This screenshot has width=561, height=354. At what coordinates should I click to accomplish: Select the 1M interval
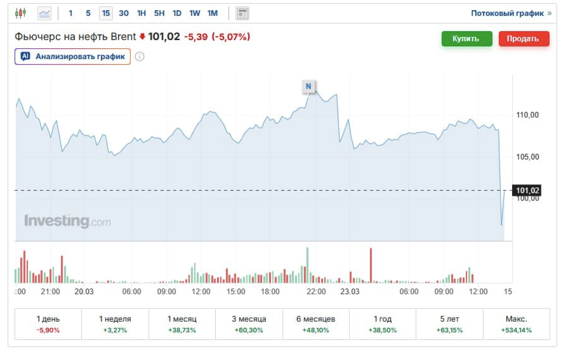[213, 13]
